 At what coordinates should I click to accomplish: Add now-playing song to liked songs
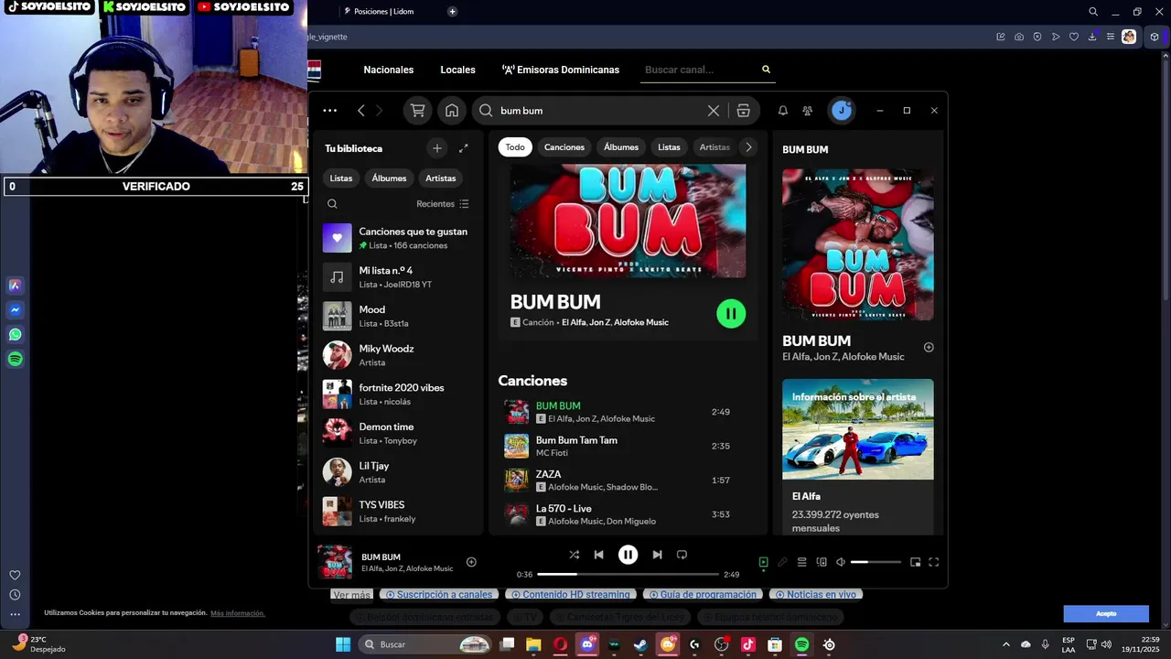471,562
